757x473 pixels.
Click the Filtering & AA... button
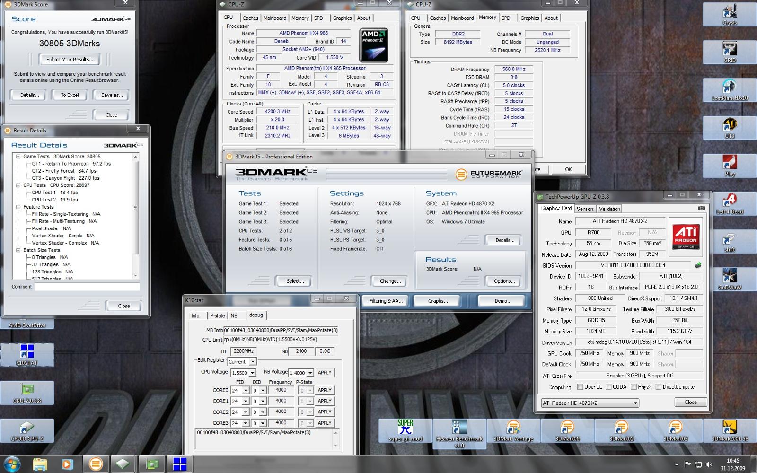click(x=386, y=301)
